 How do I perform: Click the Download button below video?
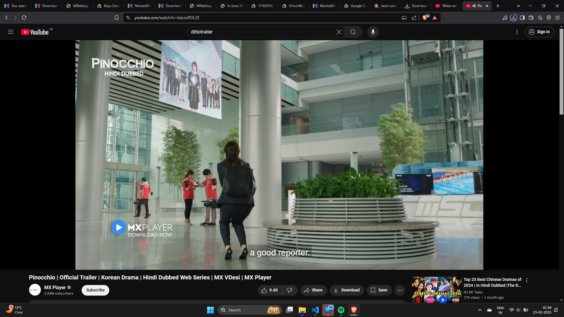[347, 290]
